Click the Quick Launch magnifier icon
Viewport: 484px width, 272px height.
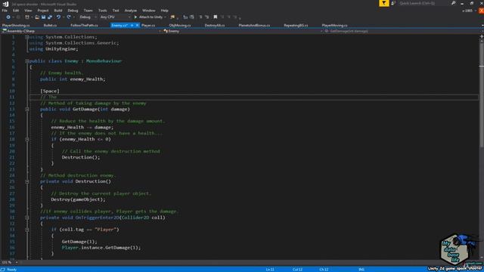(x=453, y=3)
